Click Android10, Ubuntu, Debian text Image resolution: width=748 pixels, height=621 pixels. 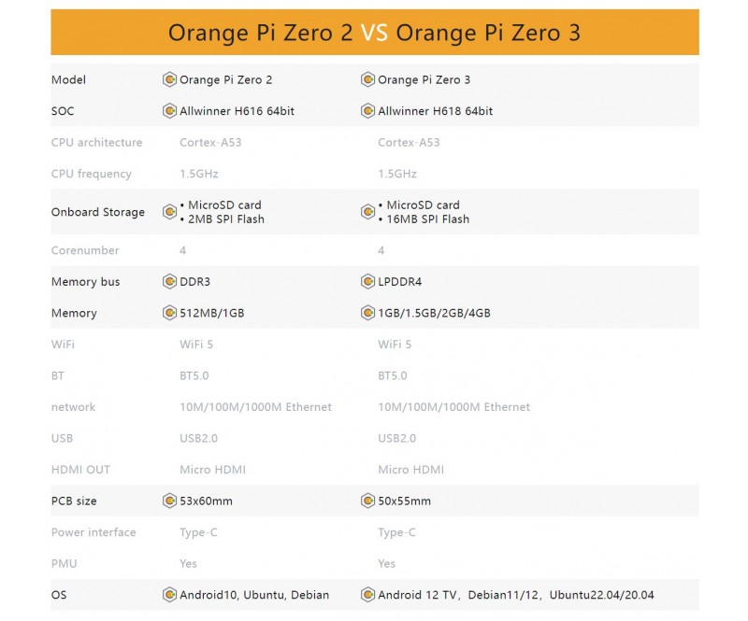(254, 595)
